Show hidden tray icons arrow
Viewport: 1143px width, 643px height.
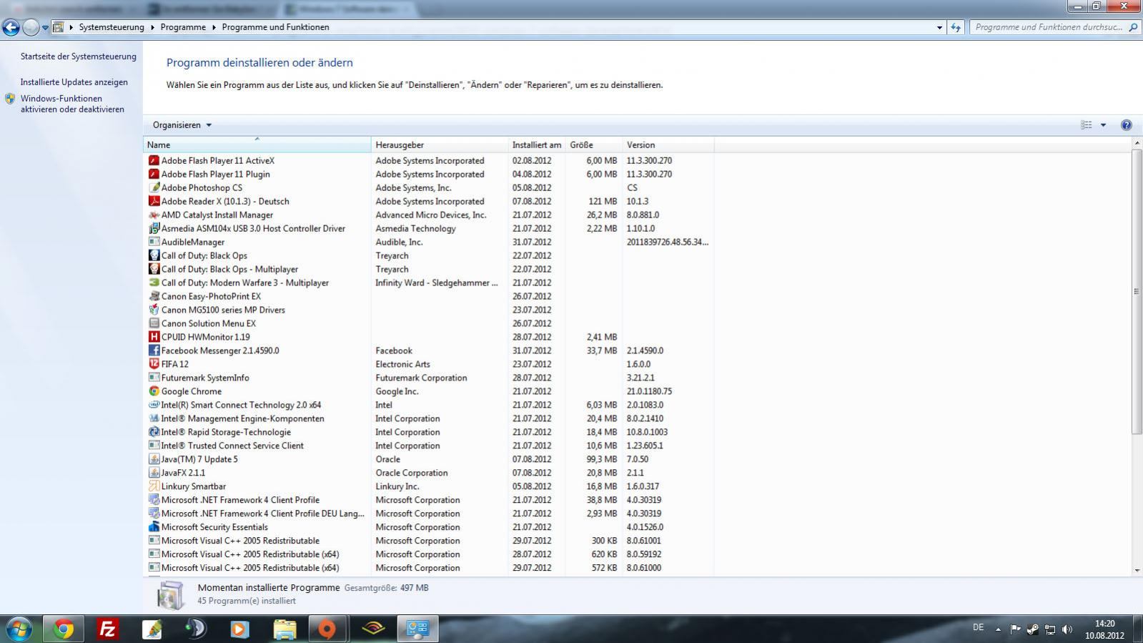coord(998,629)
